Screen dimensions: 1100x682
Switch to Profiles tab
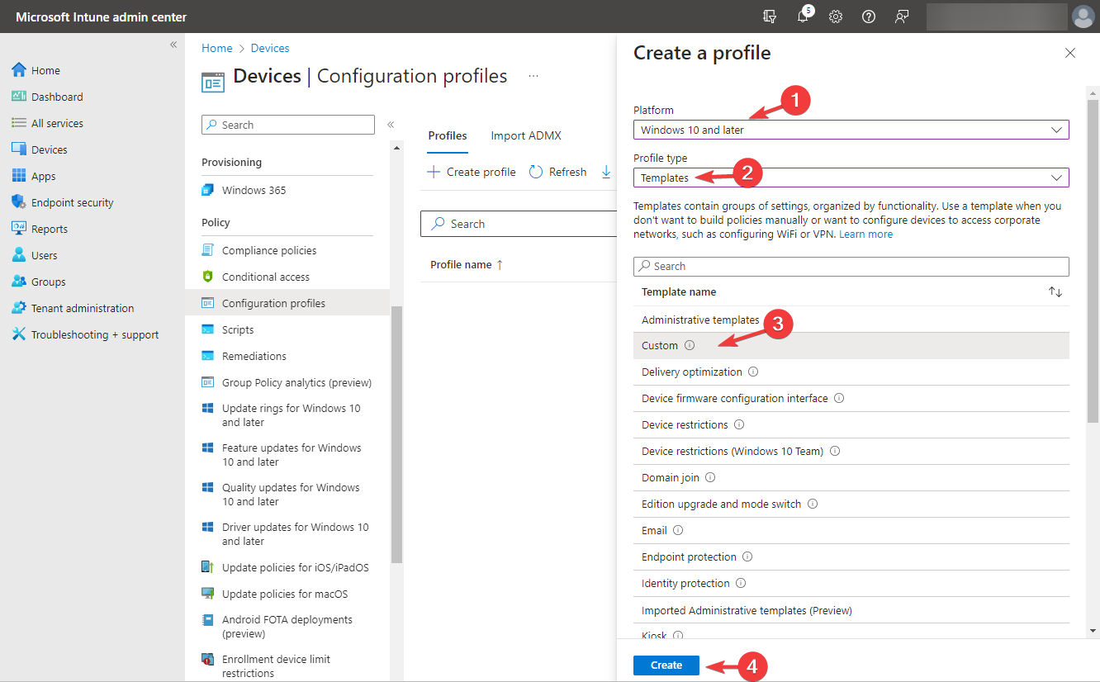pos(448,135)
